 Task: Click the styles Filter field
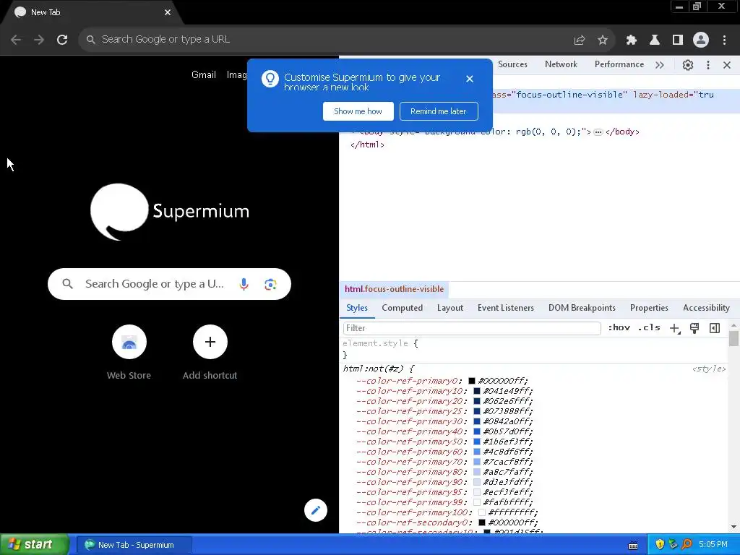(x=471, y=328)
